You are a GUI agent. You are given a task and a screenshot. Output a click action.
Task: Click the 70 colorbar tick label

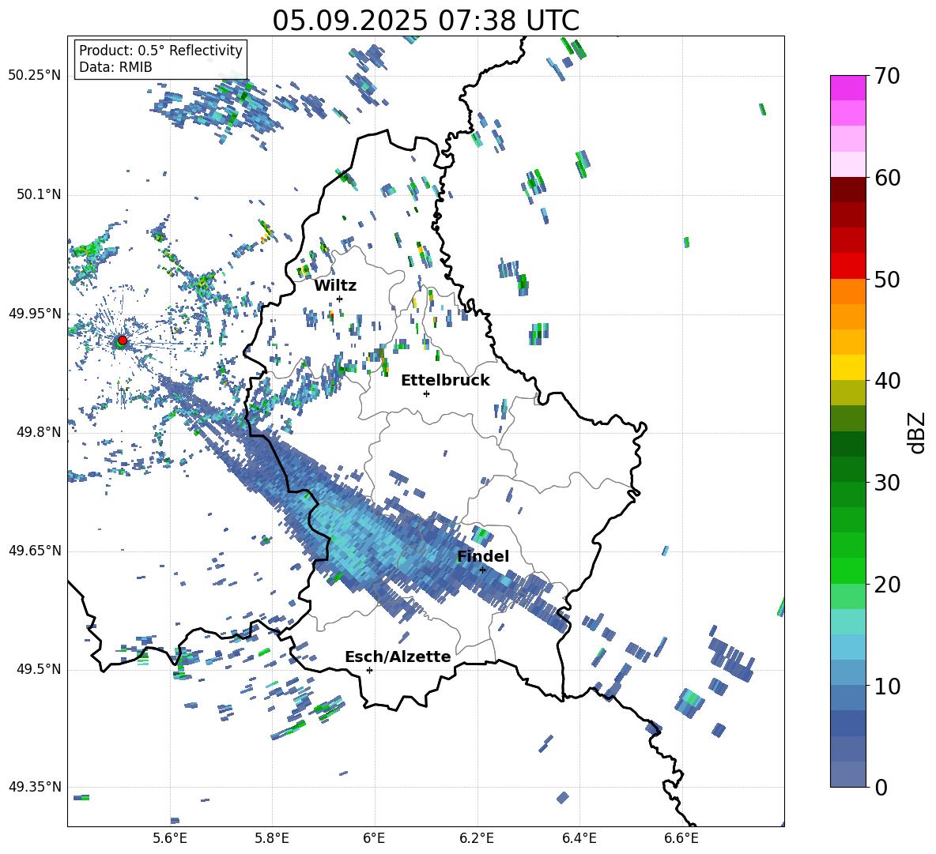pos(886,77)
